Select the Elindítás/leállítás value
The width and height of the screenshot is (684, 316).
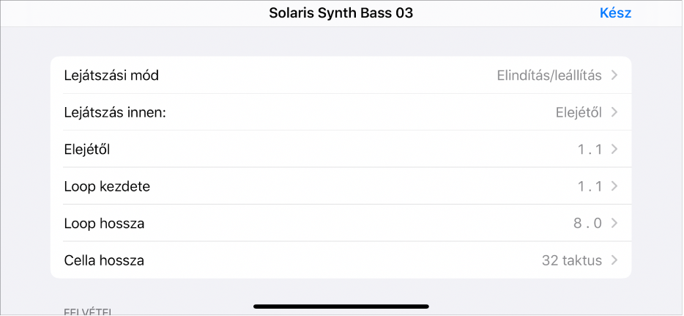click(x=549, y=76)
